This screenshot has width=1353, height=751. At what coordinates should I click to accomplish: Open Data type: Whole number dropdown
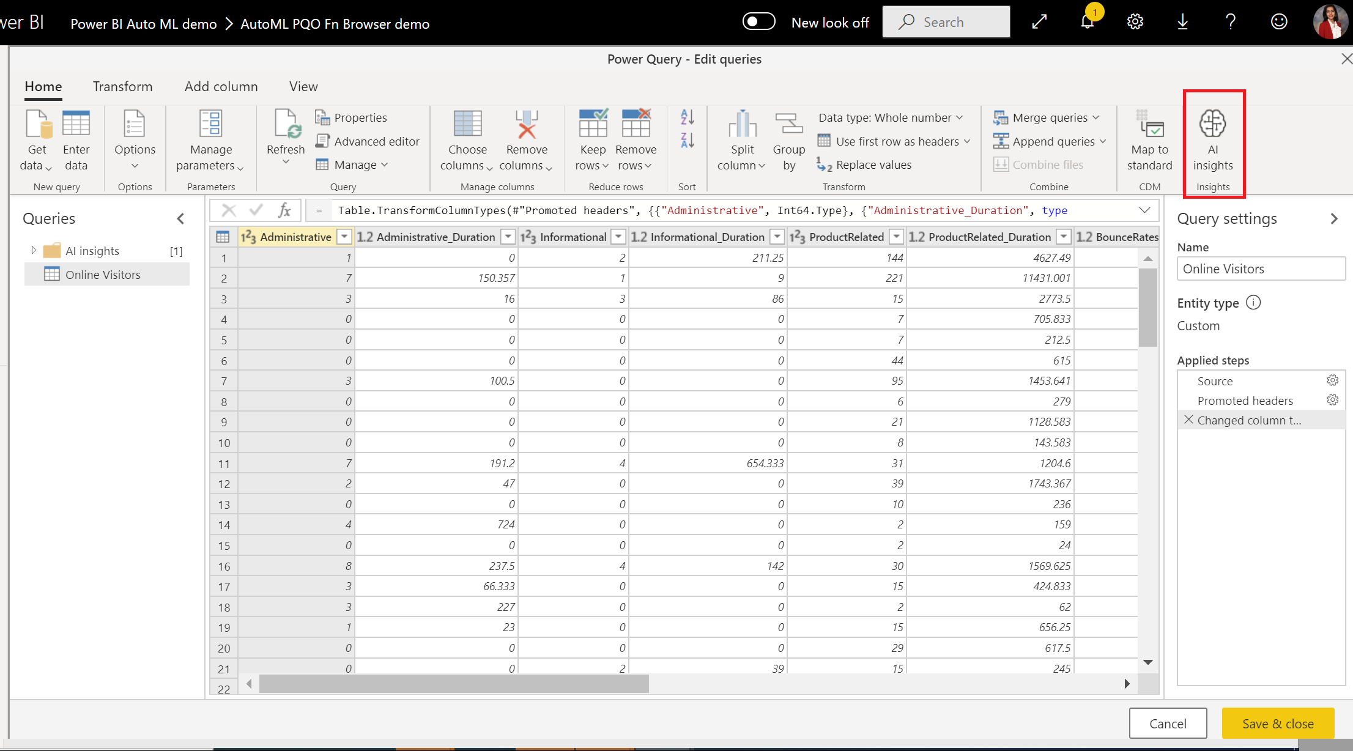pos(891,117)
